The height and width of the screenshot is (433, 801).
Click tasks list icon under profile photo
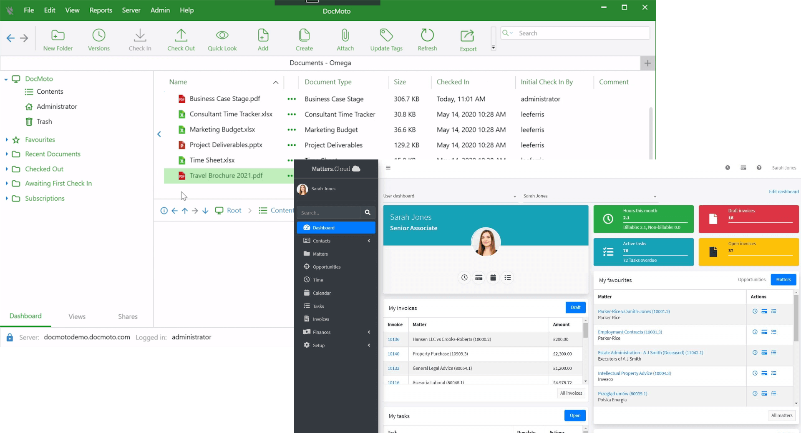(508, 278)
